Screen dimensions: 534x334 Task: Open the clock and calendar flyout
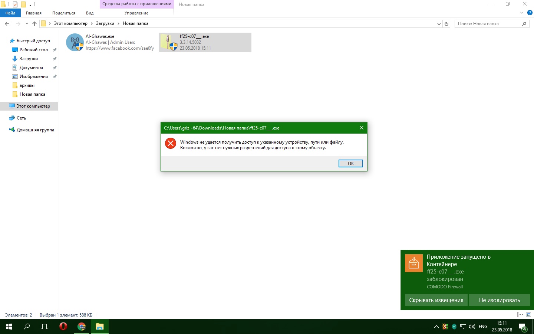point(502,327)
